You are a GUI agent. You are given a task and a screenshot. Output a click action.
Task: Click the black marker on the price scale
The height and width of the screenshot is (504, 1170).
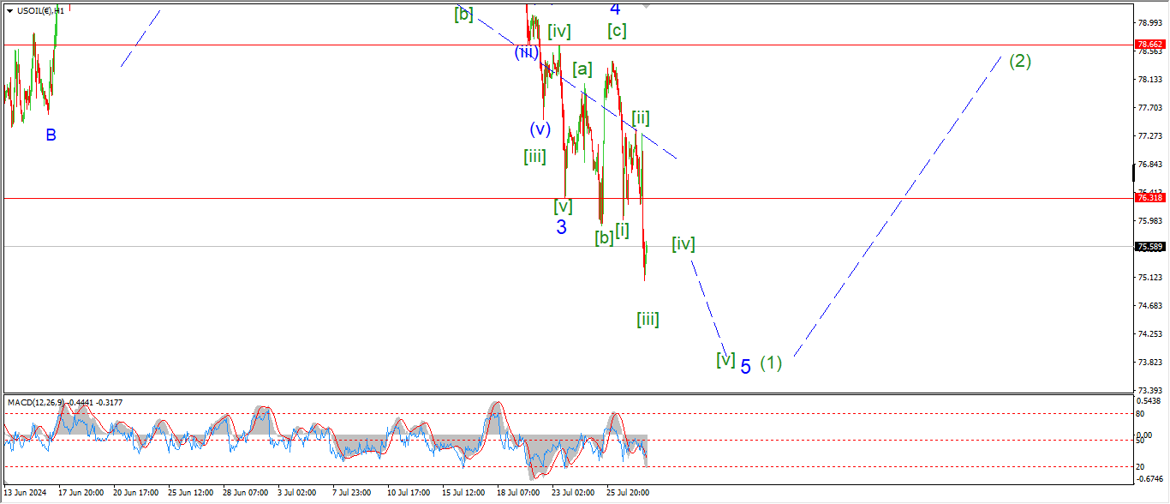(1134, 171)
